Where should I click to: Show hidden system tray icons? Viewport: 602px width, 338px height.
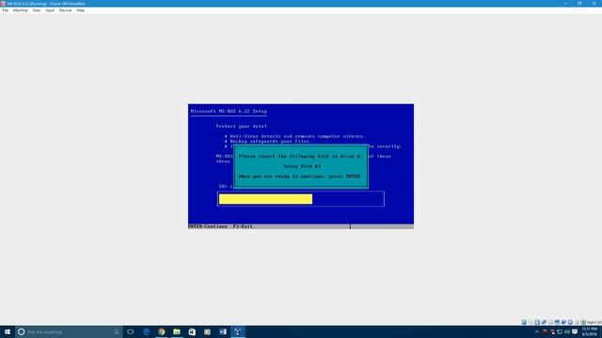coord(537,331)
